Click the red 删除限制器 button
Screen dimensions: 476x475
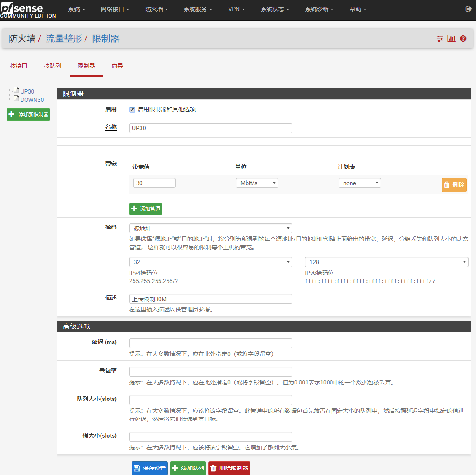[x=229, y=468]
